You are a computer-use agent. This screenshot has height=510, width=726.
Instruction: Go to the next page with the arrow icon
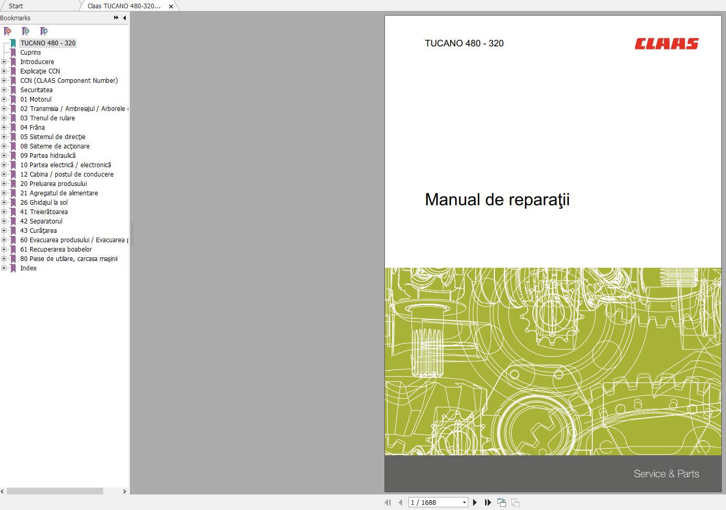(475, 502)
